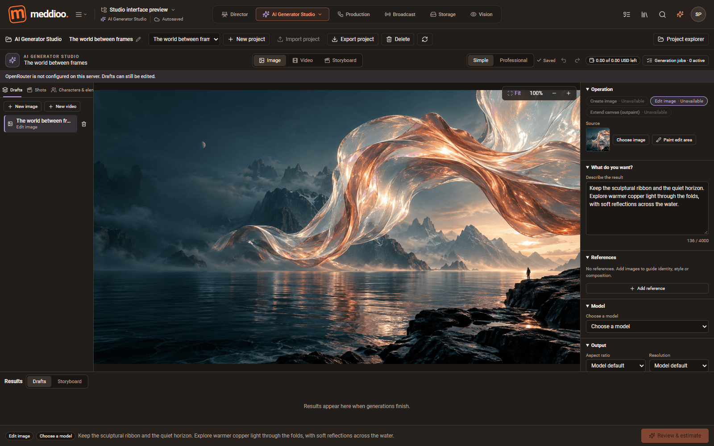Screen dimensions: 714x446
Task: Open the project selector dropdown
Action: [x=184, y=39]
